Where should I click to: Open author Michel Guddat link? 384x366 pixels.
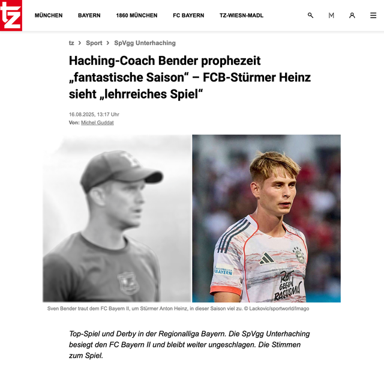[97, 123]
